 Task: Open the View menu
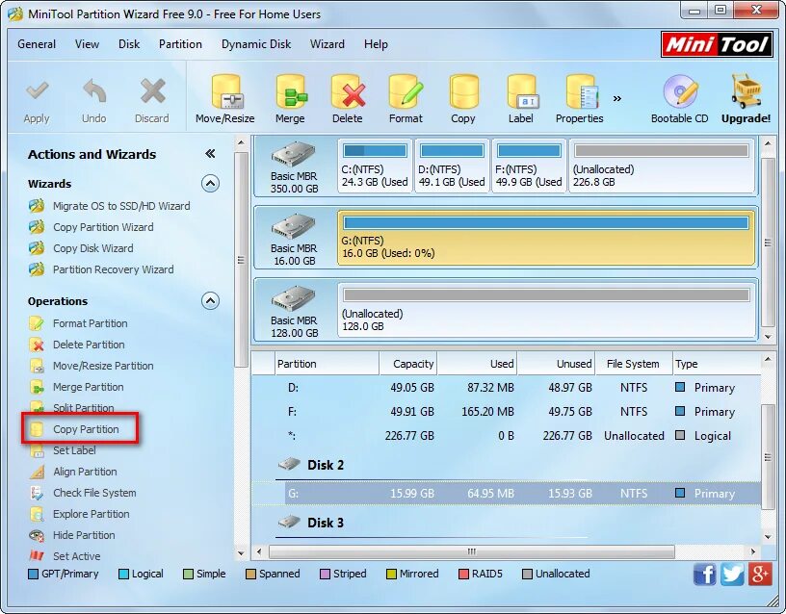coord(88,44)
